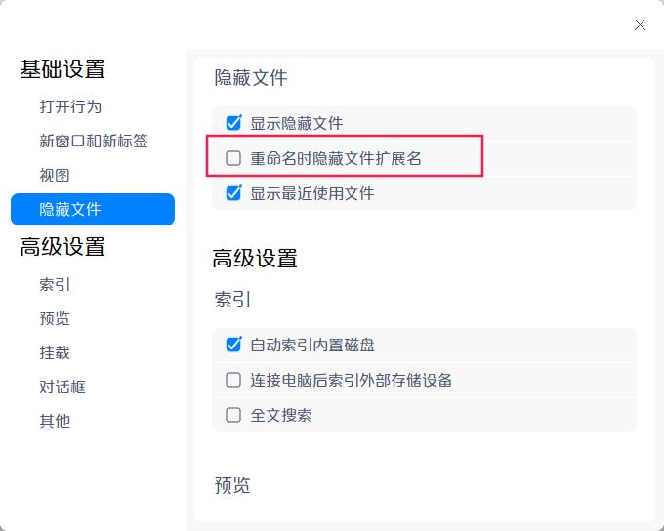
Task: Click the 预览 heading in the content pane
Action: point(232,485)
